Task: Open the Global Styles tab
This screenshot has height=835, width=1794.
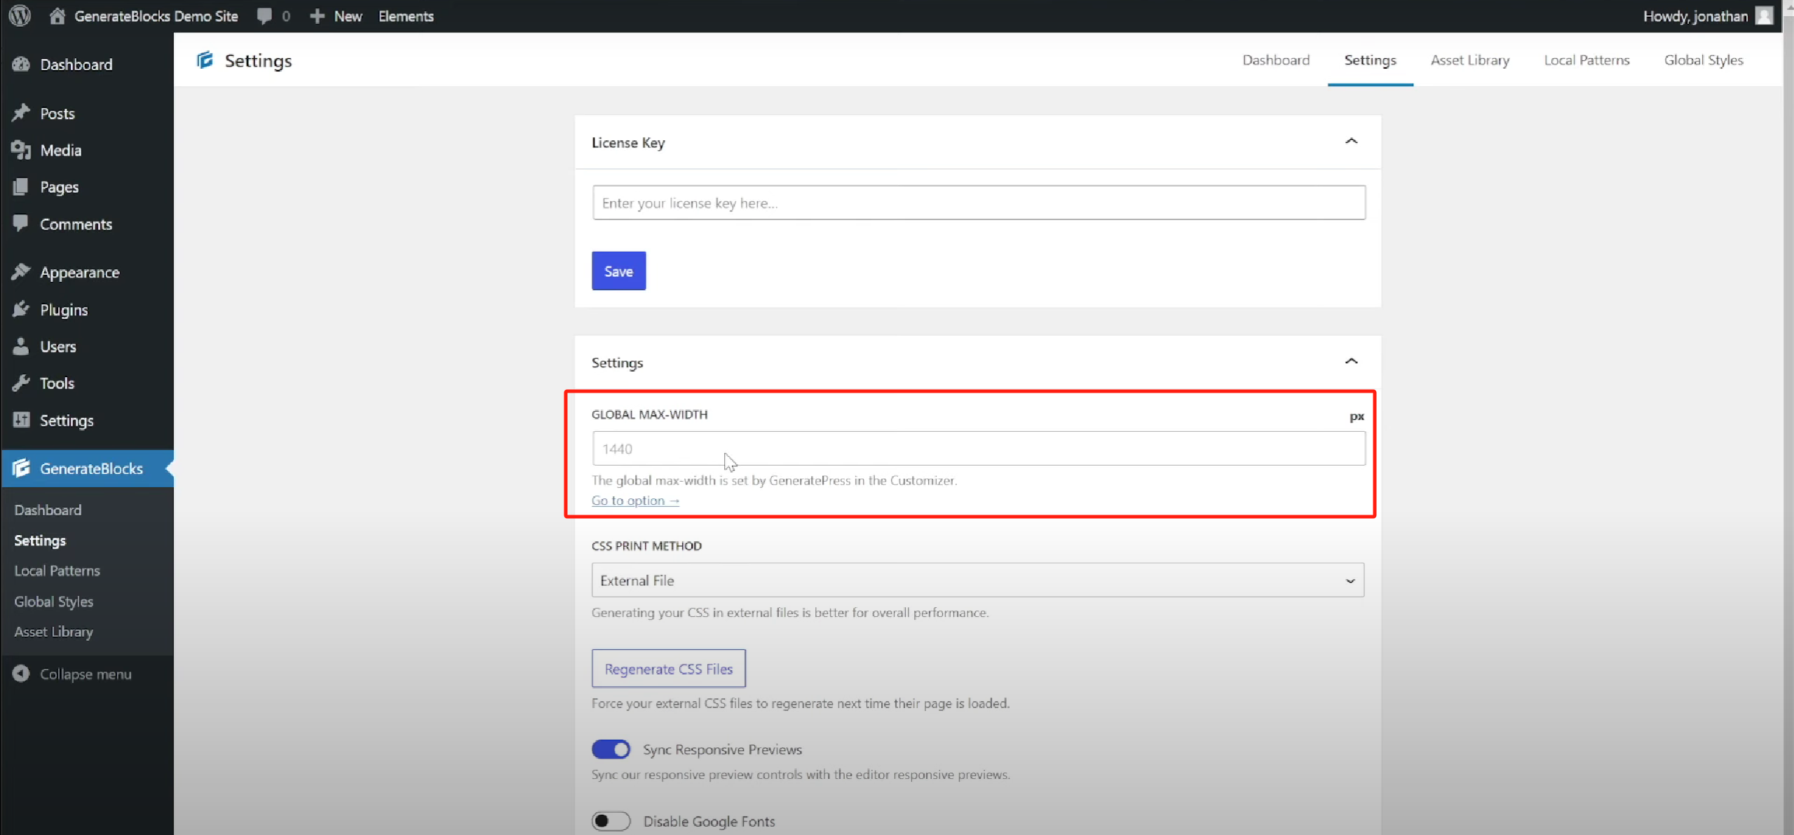Action: (1703, 60)
